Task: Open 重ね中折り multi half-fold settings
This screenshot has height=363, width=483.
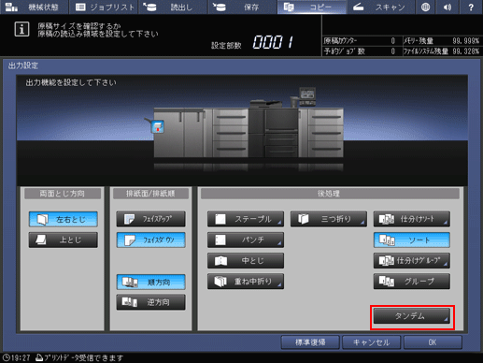Action: [x=246, y=282]
